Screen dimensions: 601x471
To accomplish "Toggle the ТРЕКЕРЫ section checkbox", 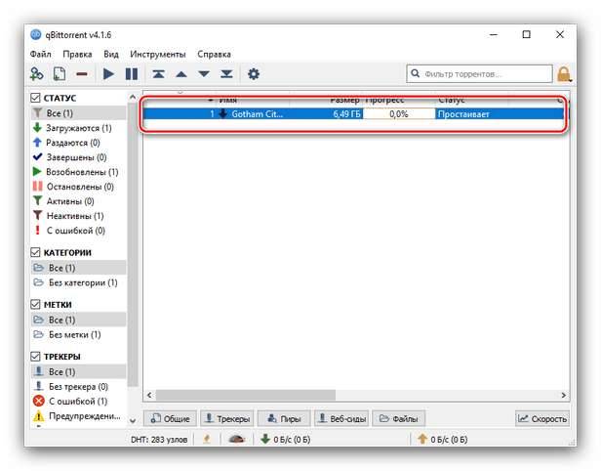I will 36,357.
